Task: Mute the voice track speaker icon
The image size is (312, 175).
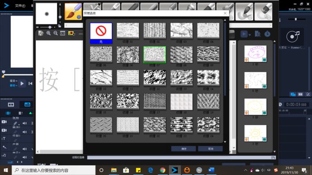Action: pyautogui.click(x=25, y=149)
